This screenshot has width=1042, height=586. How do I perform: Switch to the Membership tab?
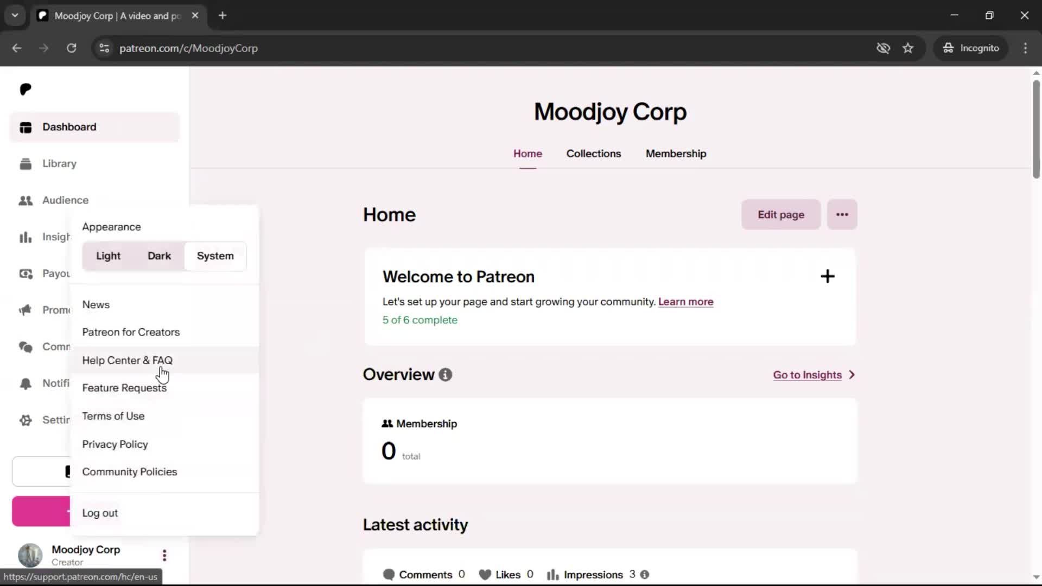(x=676, y=154)
